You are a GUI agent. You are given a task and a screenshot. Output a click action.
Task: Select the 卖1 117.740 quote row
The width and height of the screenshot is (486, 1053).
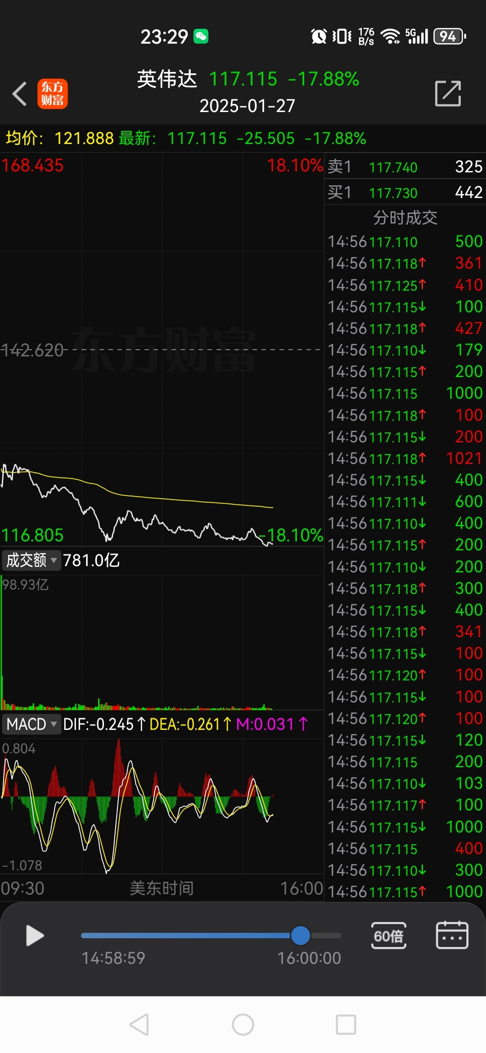coord(405,166)
